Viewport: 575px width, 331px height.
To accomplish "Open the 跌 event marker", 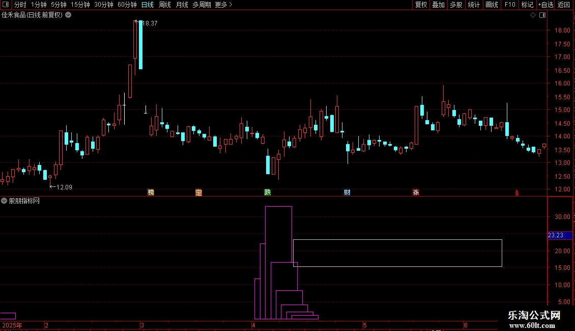I will (x=268, y=192).
